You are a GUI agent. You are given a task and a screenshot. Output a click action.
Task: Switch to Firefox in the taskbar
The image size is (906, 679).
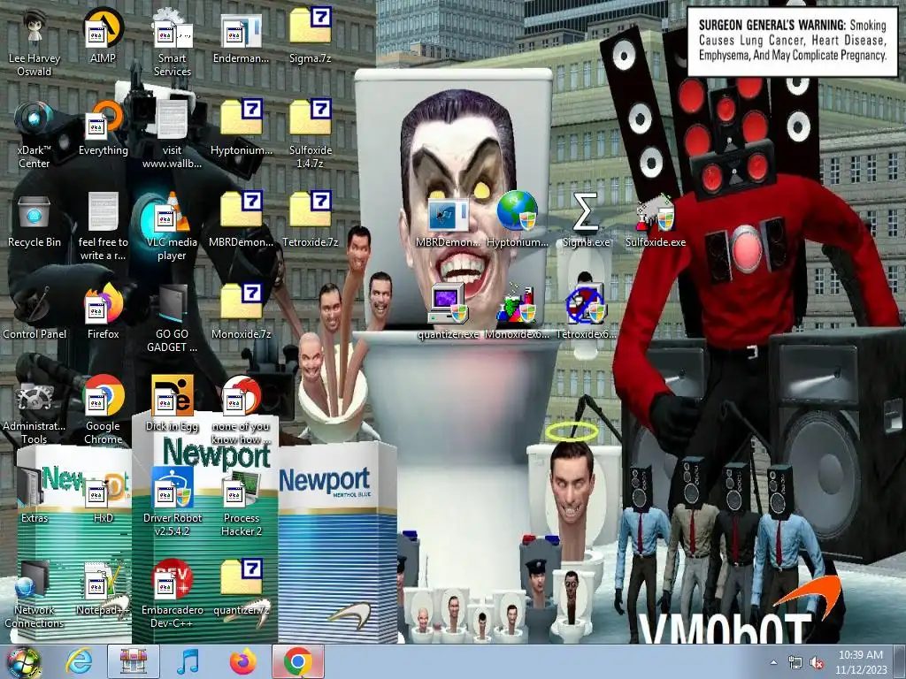[242, 661]
